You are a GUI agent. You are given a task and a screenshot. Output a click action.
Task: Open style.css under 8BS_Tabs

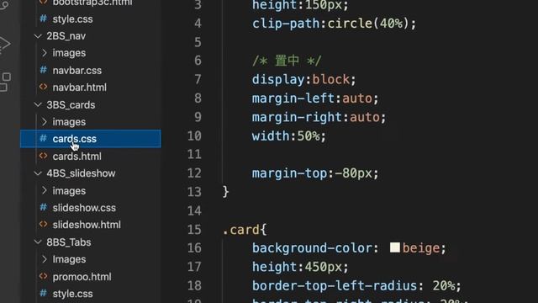coord(72,294)
